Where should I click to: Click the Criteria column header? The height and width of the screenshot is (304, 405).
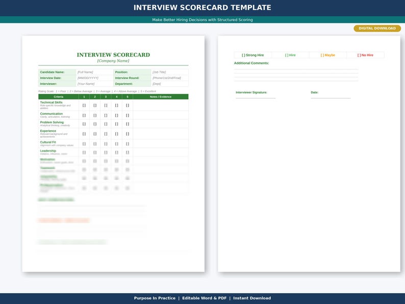tap(58, 96)
